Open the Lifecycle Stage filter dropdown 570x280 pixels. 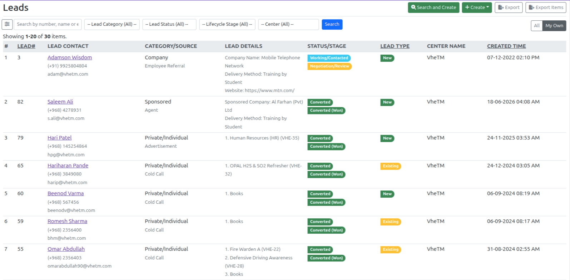(x=227, y=24)
